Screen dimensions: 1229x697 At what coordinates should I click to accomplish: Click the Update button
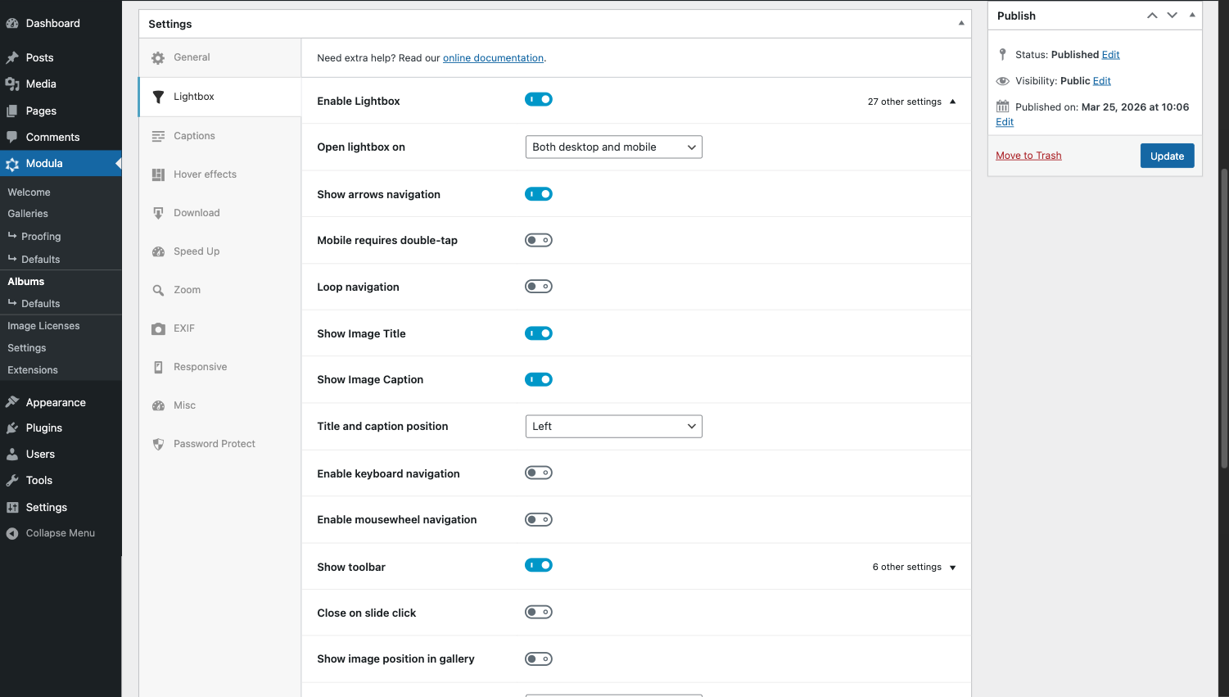(x=1167, y=156)
